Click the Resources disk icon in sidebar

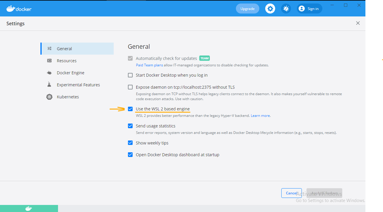(50, 61)
